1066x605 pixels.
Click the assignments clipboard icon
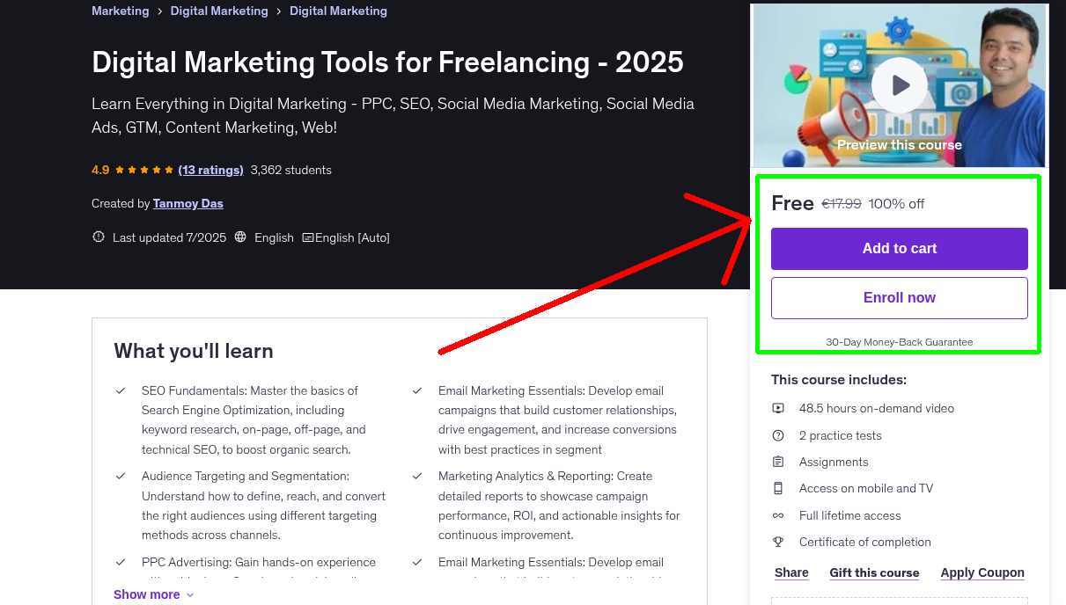[x=778, y=461]
